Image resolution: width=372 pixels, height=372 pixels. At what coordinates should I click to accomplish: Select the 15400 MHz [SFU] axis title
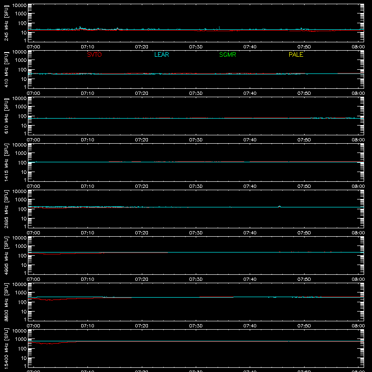(6, 348)
